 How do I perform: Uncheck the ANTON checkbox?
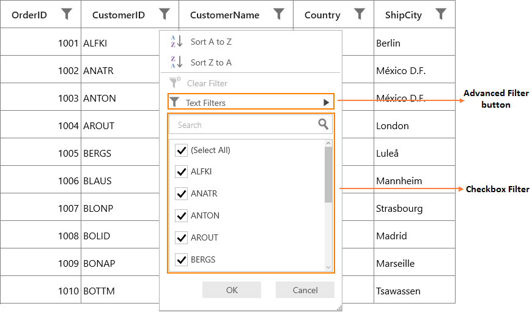[x=182, y=216]
